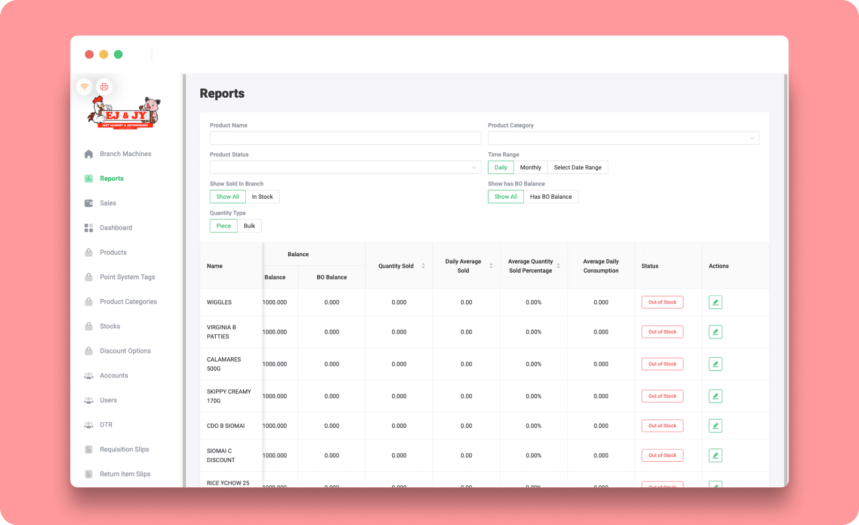The height and width of the screenshot is (525, 859).
Task: Select Daily time range option
Action: 501,167
